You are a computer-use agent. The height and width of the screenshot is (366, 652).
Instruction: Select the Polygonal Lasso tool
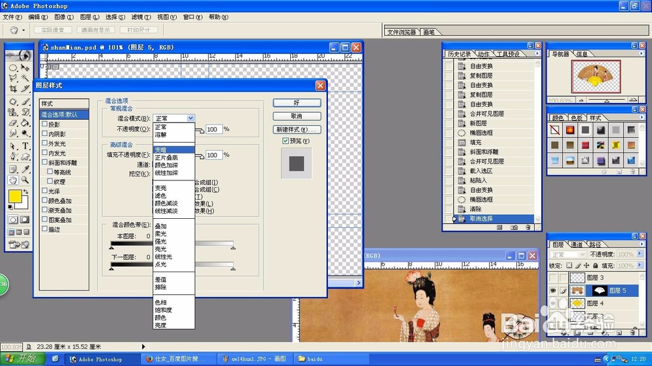[13, 77]
